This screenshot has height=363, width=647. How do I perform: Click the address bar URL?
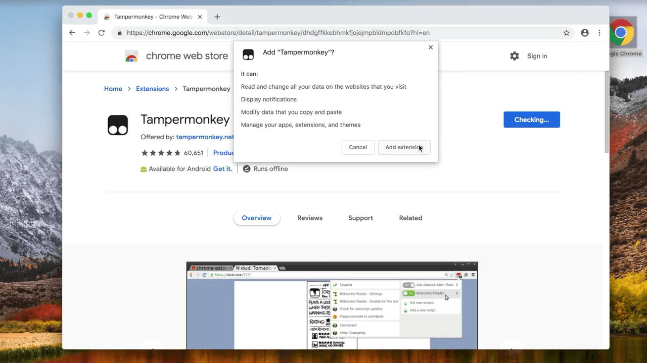278,33
